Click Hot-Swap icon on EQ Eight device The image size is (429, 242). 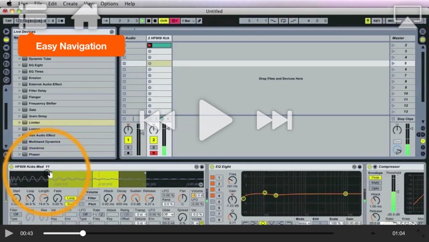354,166
